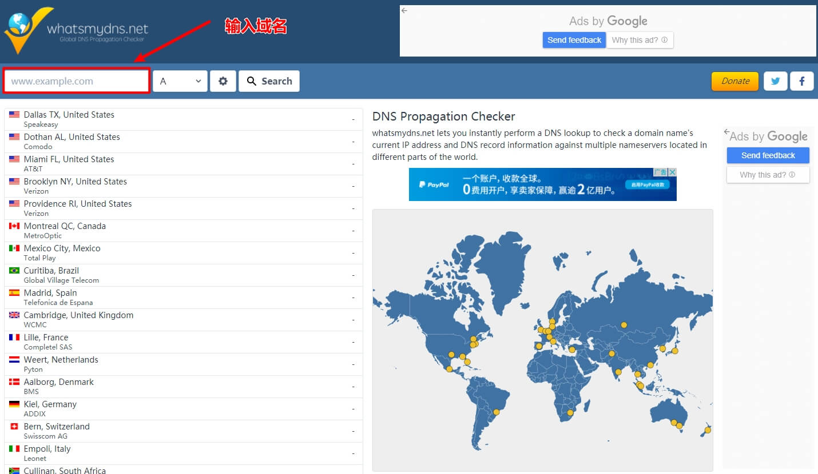Click the Search button

click(269, 81)
